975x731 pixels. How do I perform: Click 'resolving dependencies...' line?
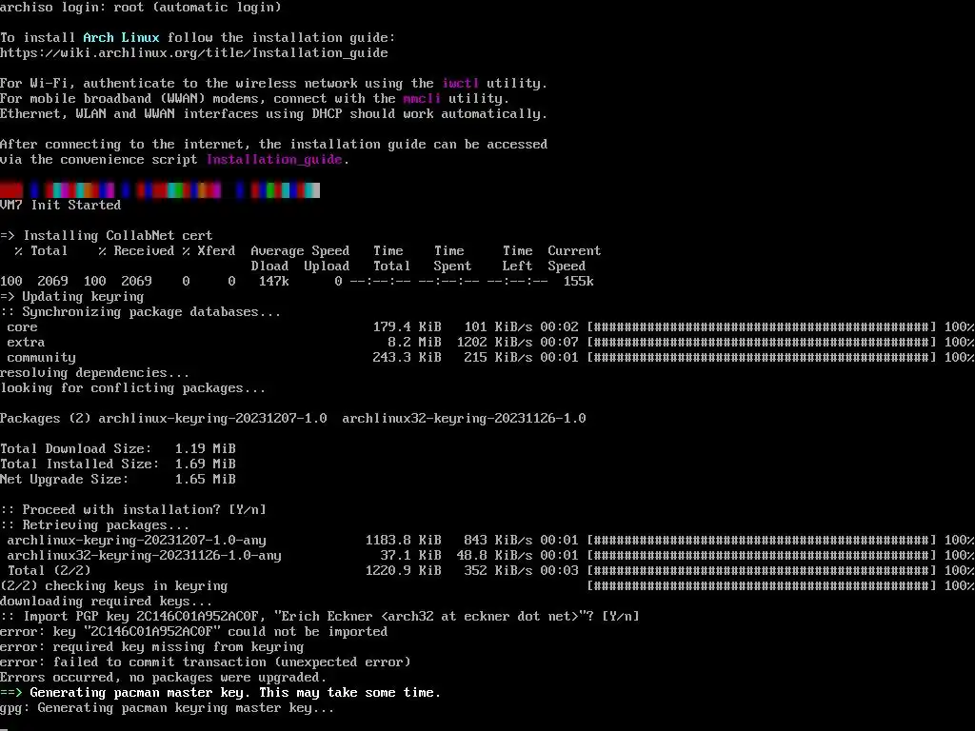[x=95, y=372]
